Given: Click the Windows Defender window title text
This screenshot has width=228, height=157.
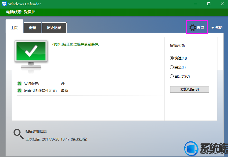Looking at the screenshot, I should point(25,4).
